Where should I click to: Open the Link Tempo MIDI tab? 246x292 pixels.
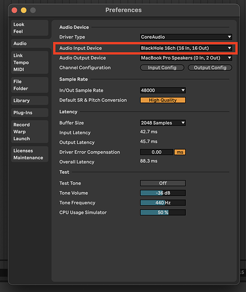pos(30,62)
